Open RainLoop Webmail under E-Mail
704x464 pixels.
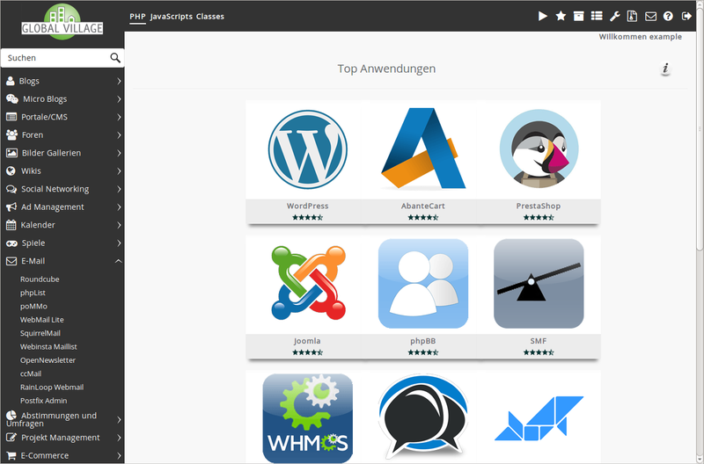pos(52,387)
